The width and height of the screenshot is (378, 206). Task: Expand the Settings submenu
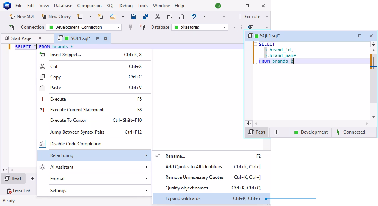(x=94, y=191)
